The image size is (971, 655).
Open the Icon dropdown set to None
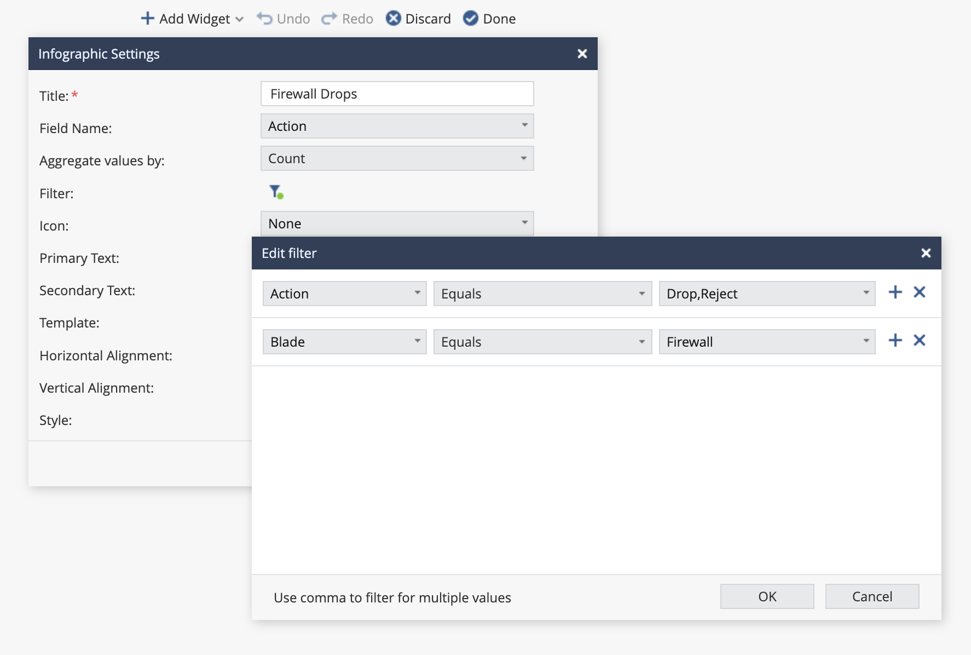point(396,223)
